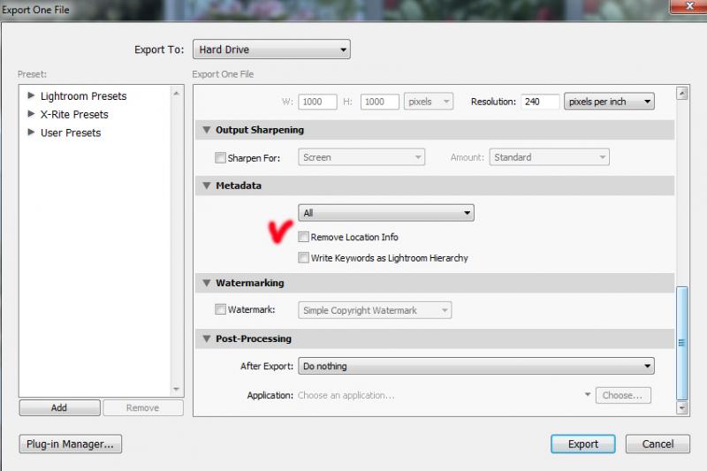Click the preset list scroll-up arrow
Screen dimensions: 707x471
tap(176, 94)
